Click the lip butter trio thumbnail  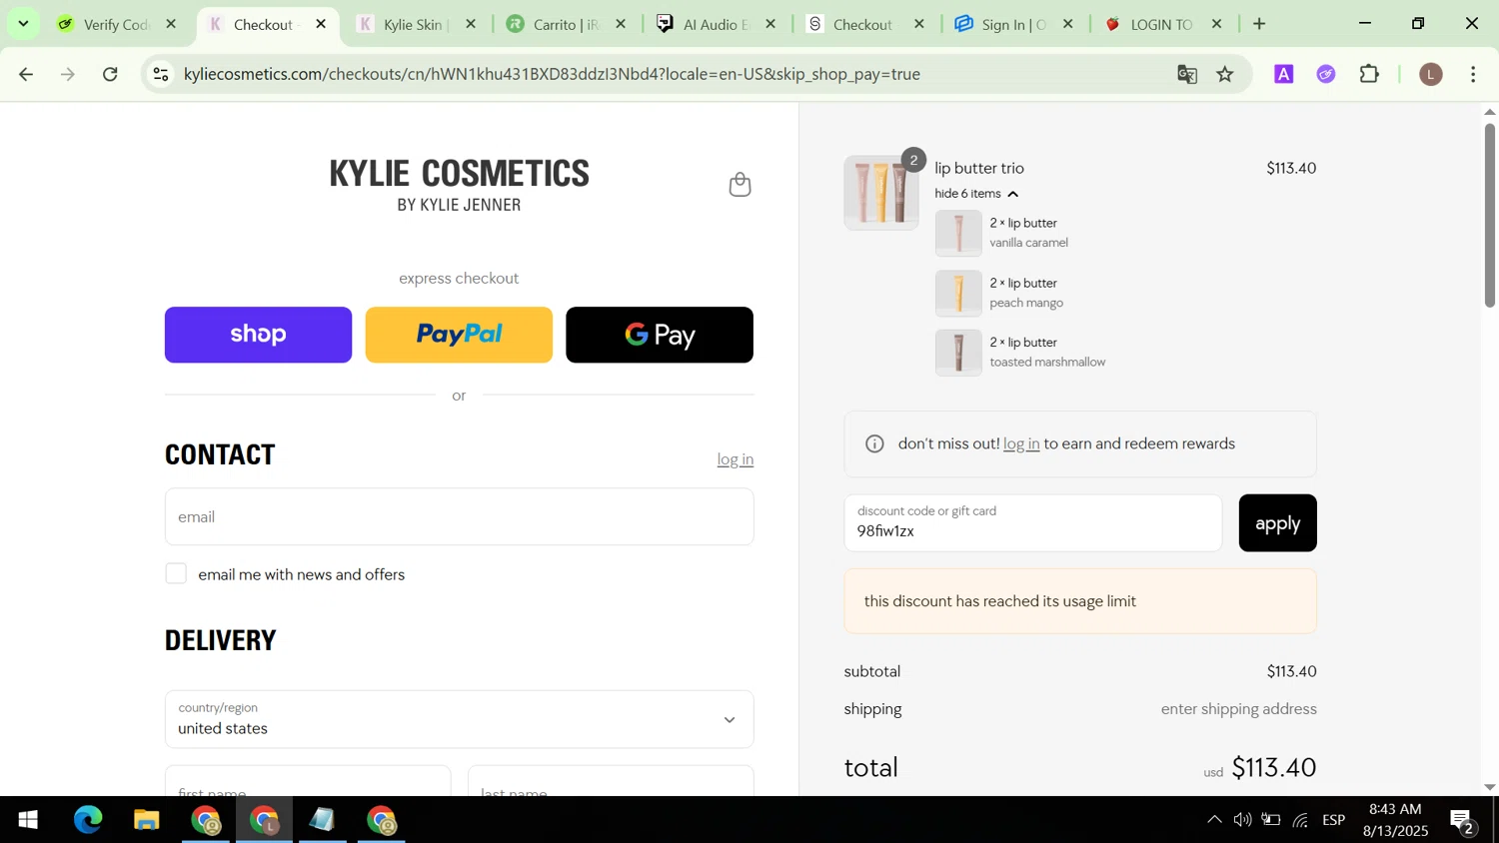click(880, 193)
